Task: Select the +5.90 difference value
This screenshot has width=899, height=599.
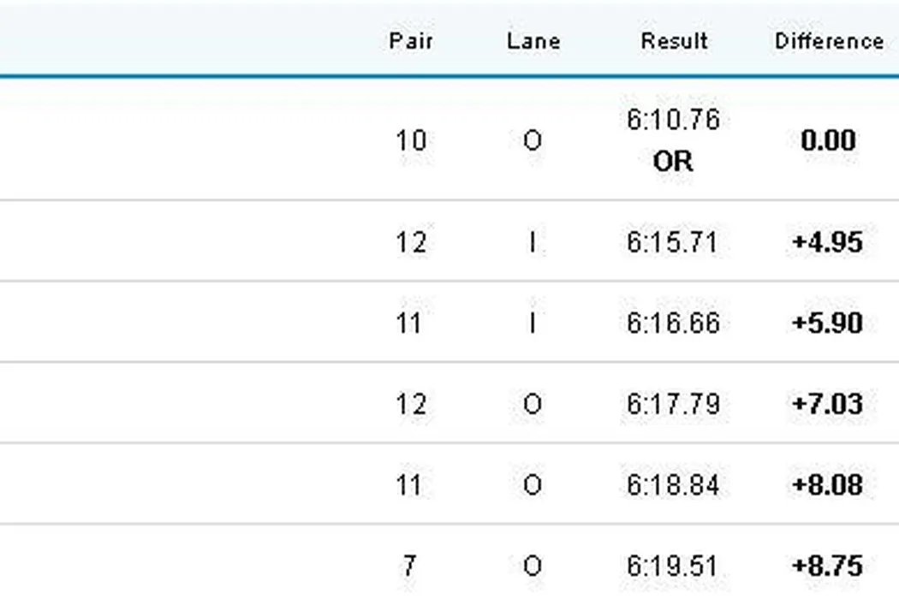Action: (x=827, y=323)
